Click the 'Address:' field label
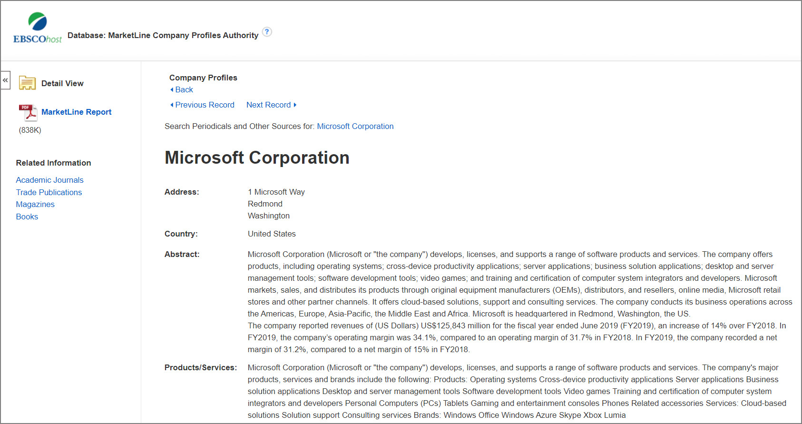 click(x=182, y=192)
